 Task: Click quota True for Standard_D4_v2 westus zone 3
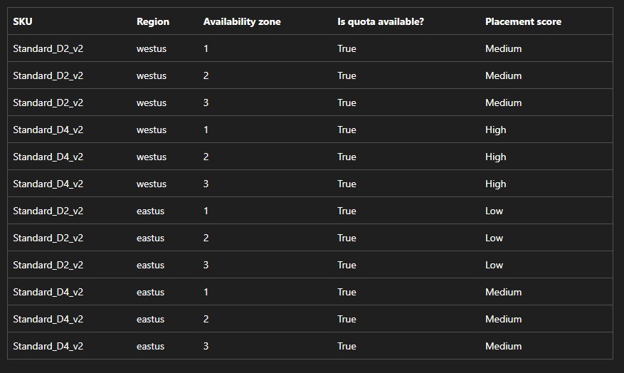point(347,184)
